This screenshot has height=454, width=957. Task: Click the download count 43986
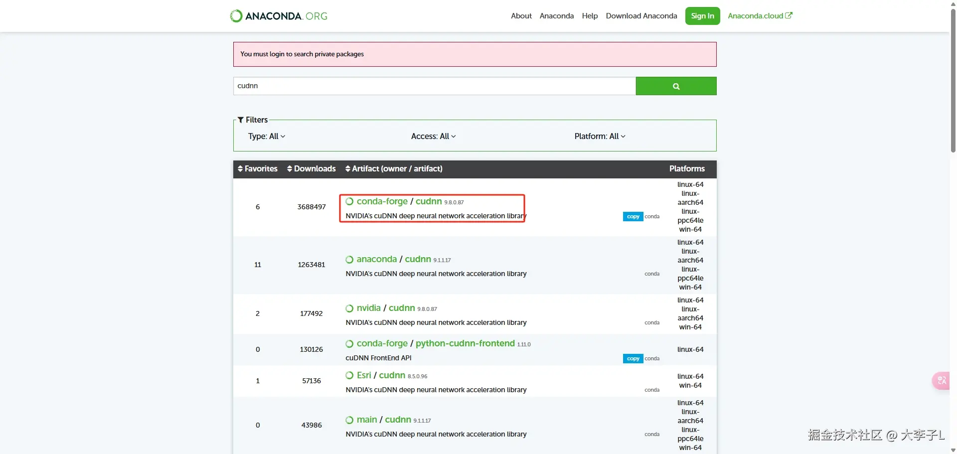point(312,425)
